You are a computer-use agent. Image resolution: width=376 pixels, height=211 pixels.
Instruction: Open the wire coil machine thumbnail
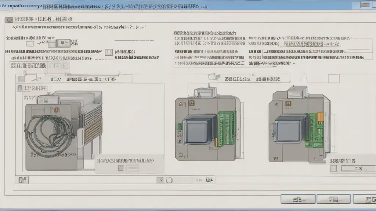point(64,130)
